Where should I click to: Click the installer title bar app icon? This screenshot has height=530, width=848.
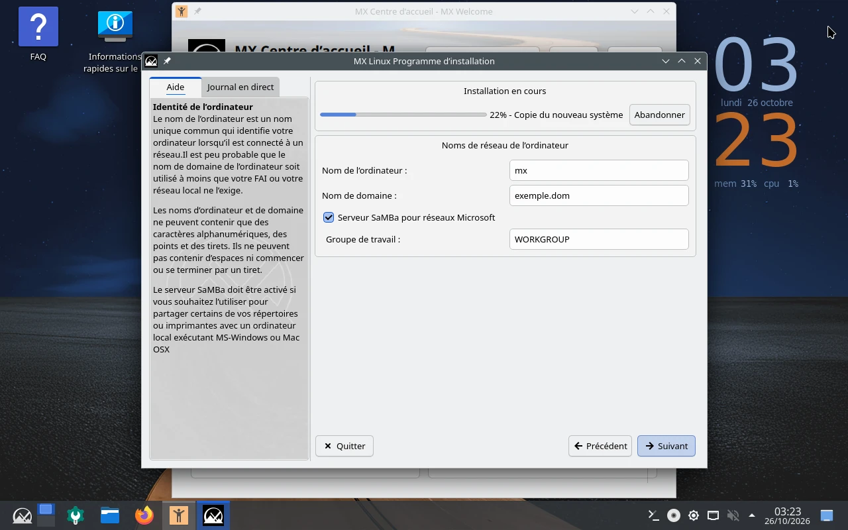151,61
